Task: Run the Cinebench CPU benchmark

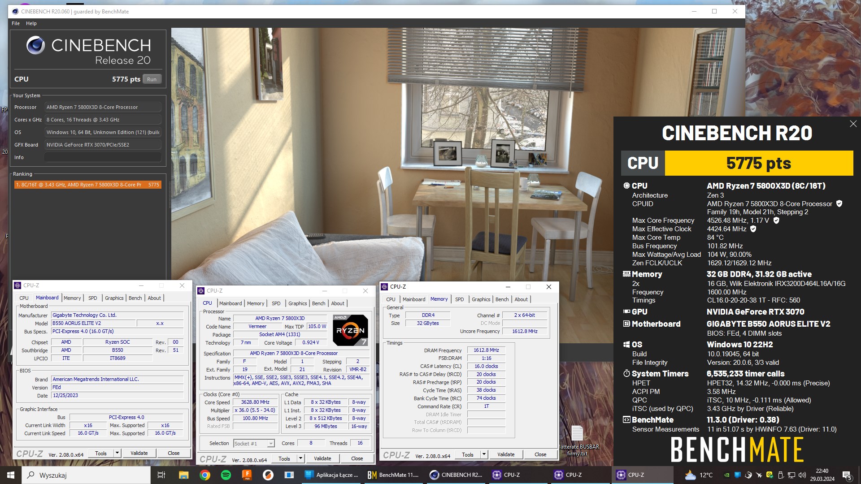Action: (152, 79)
